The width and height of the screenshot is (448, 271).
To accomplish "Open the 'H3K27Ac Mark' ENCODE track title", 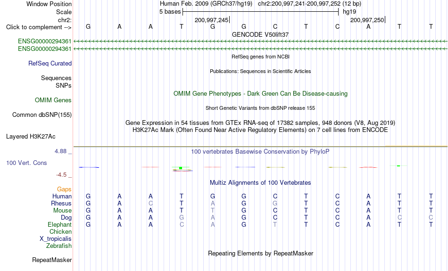I will tap(260, 130).
